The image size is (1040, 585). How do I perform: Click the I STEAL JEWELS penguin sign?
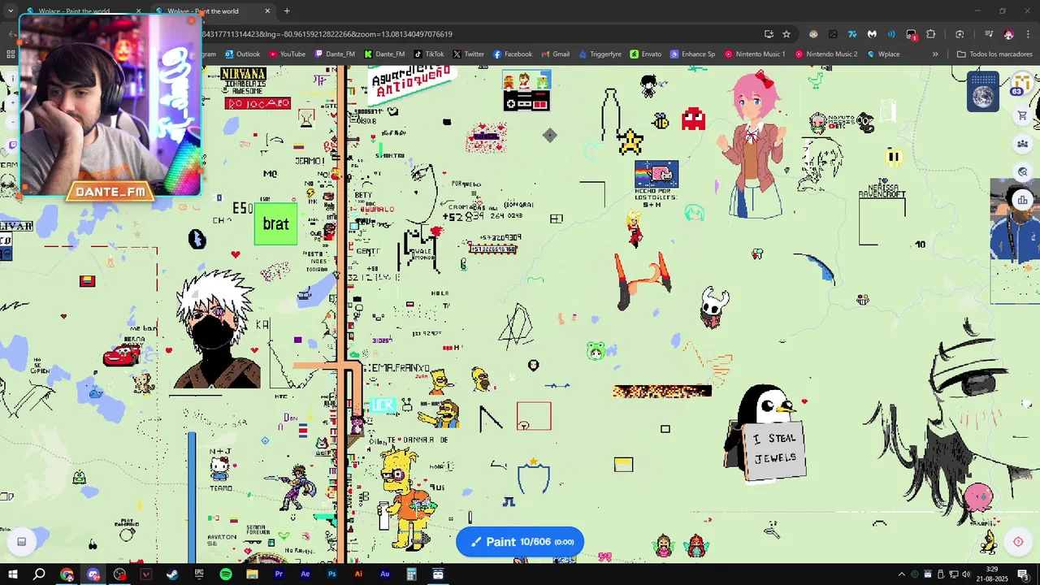pos(775,449)
